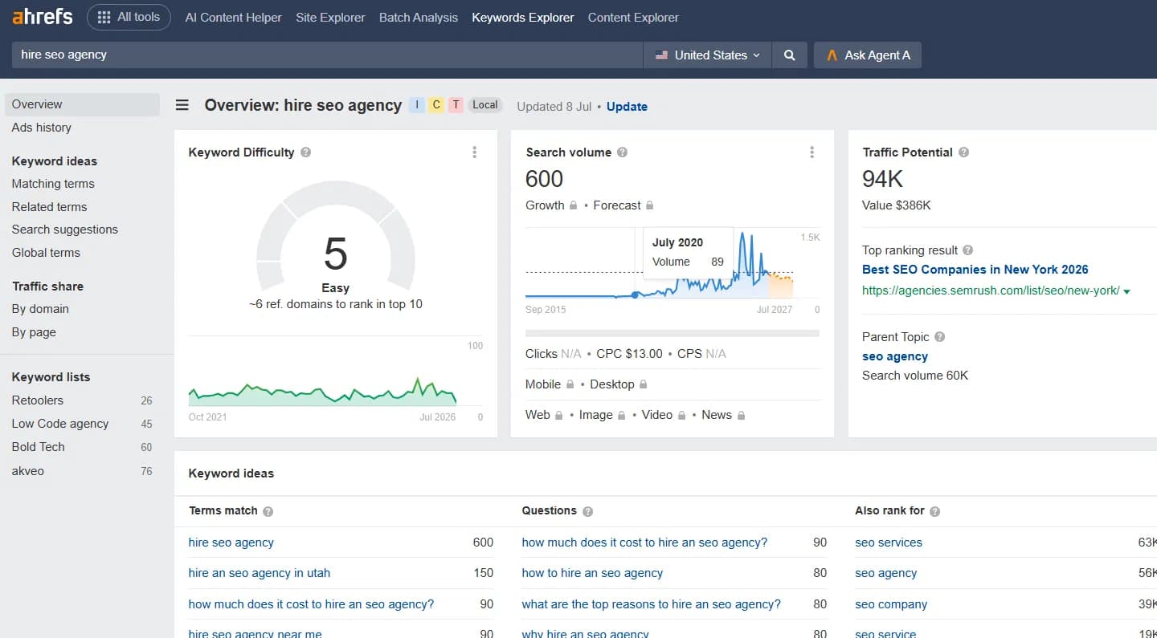
Task: Click the Keyword Difficulty history chart
Action: [x=322, y=390]
